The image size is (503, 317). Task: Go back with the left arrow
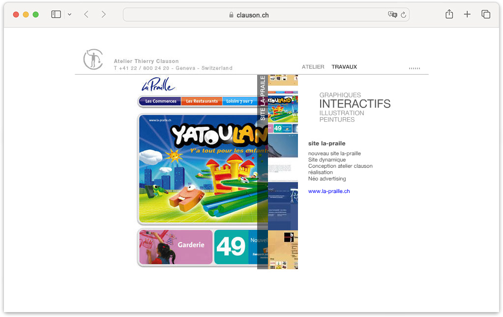(86, 14)
